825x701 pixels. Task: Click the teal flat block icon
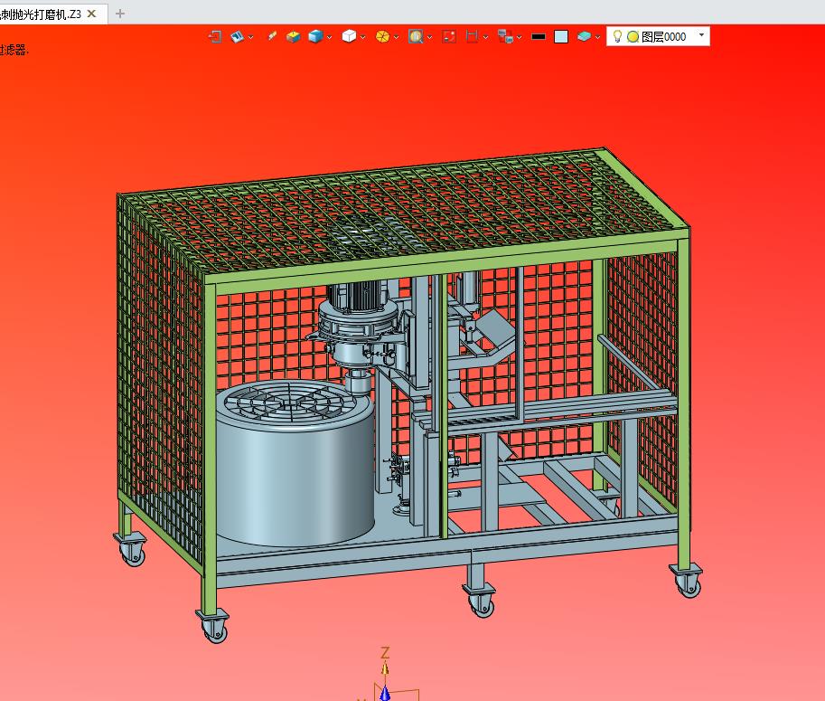[x=584, y=36]
